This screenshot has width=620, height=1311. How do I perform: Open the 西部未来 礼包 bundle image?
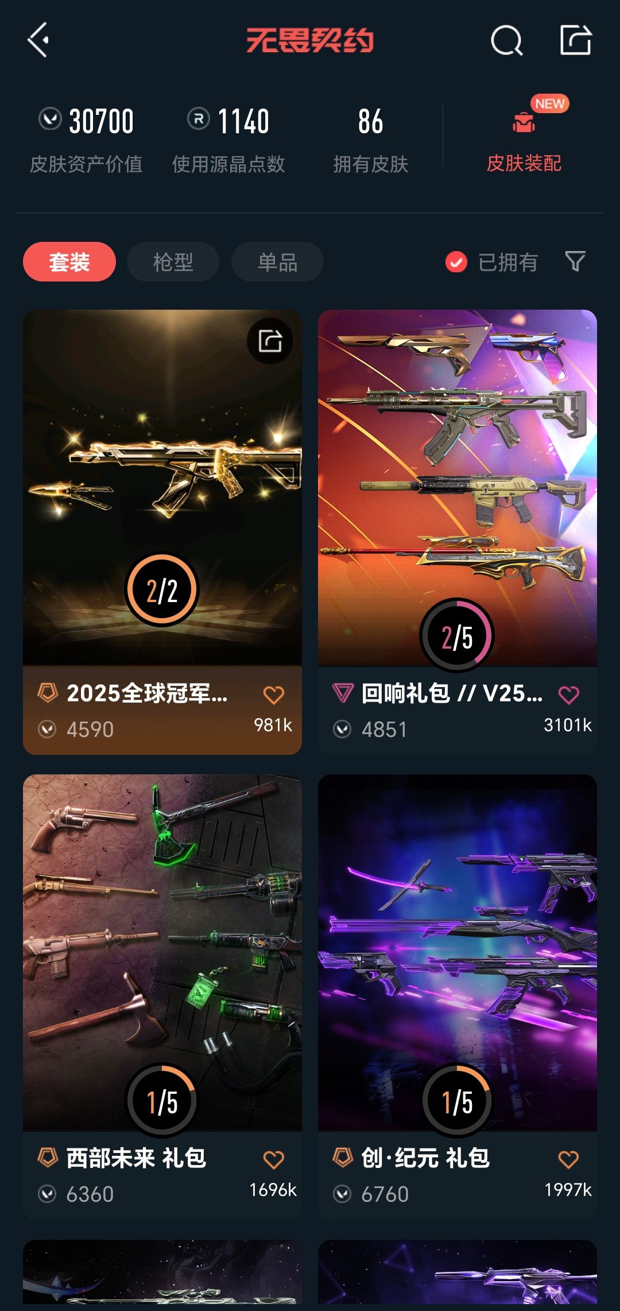point(162,953)
